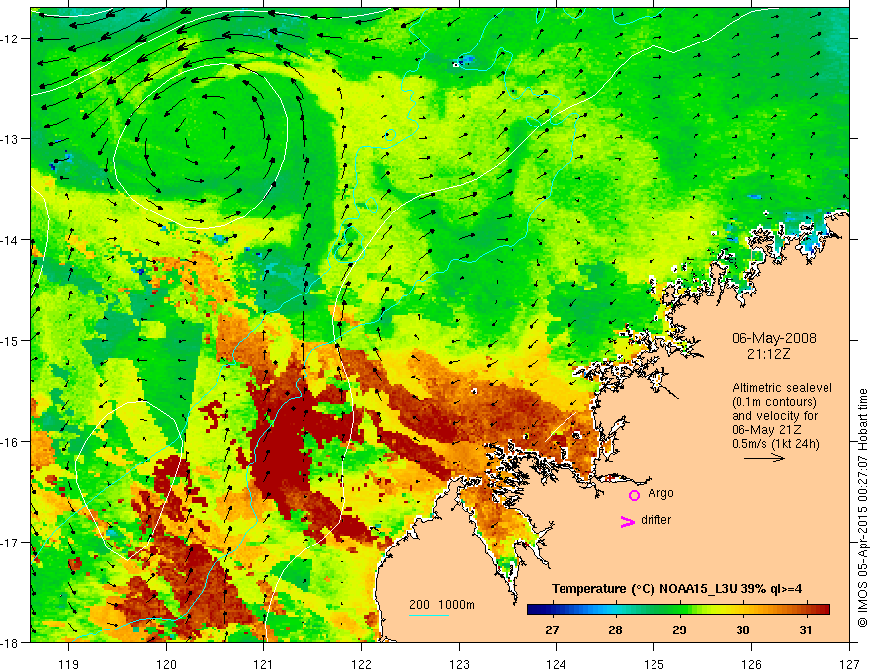Click the magenta drifter arrowhead legend marker
This screenshot has width=870, height=672.
(627, 521)
